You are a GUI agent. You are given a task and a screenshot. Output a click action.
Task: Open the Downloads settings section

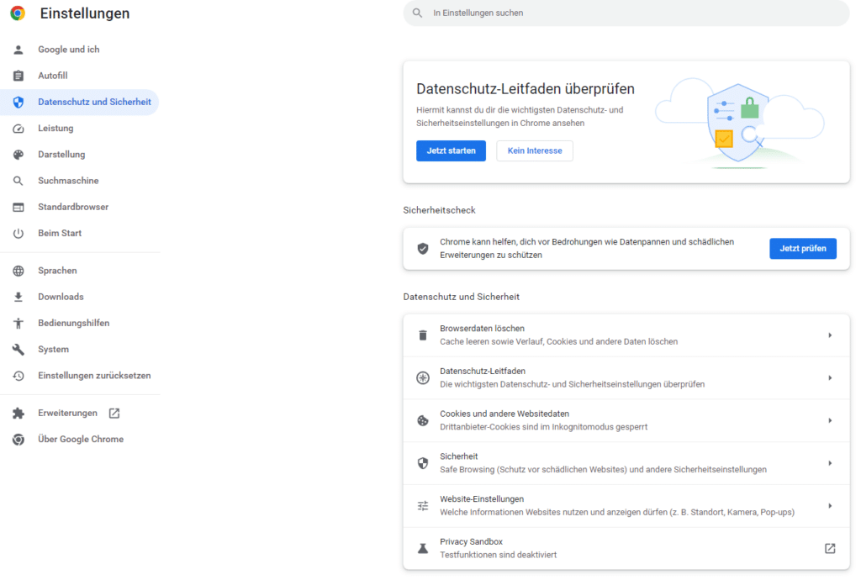(61, 297)
